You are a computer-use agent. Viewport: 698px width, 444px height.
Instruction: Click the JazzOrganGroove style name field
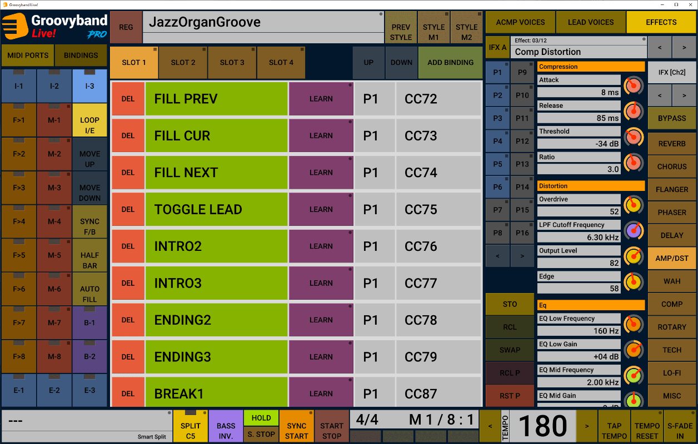click(x=263, y=23)
